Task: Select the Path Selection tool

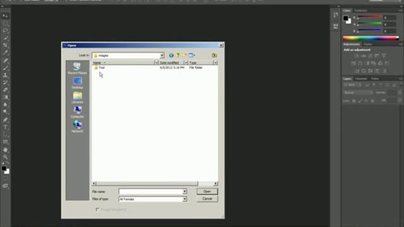Action: pos(5,134)
